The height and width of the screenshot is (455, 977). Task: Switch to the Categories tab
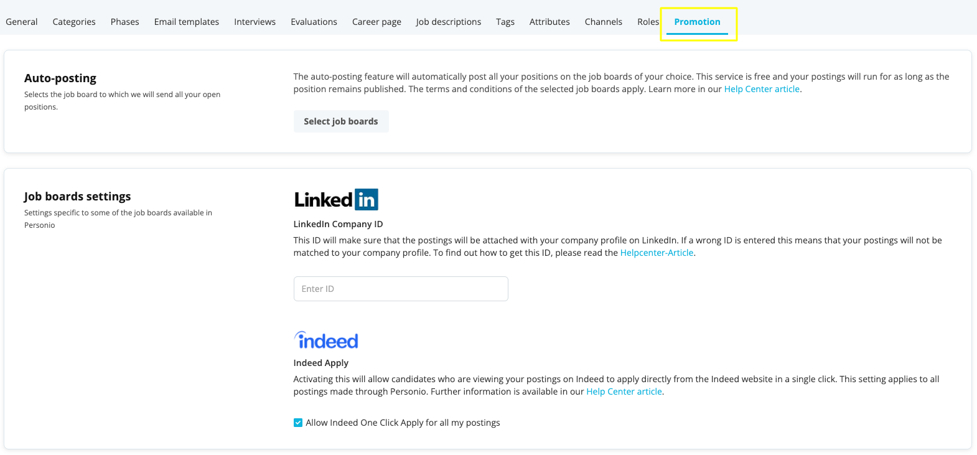(74, 22)
